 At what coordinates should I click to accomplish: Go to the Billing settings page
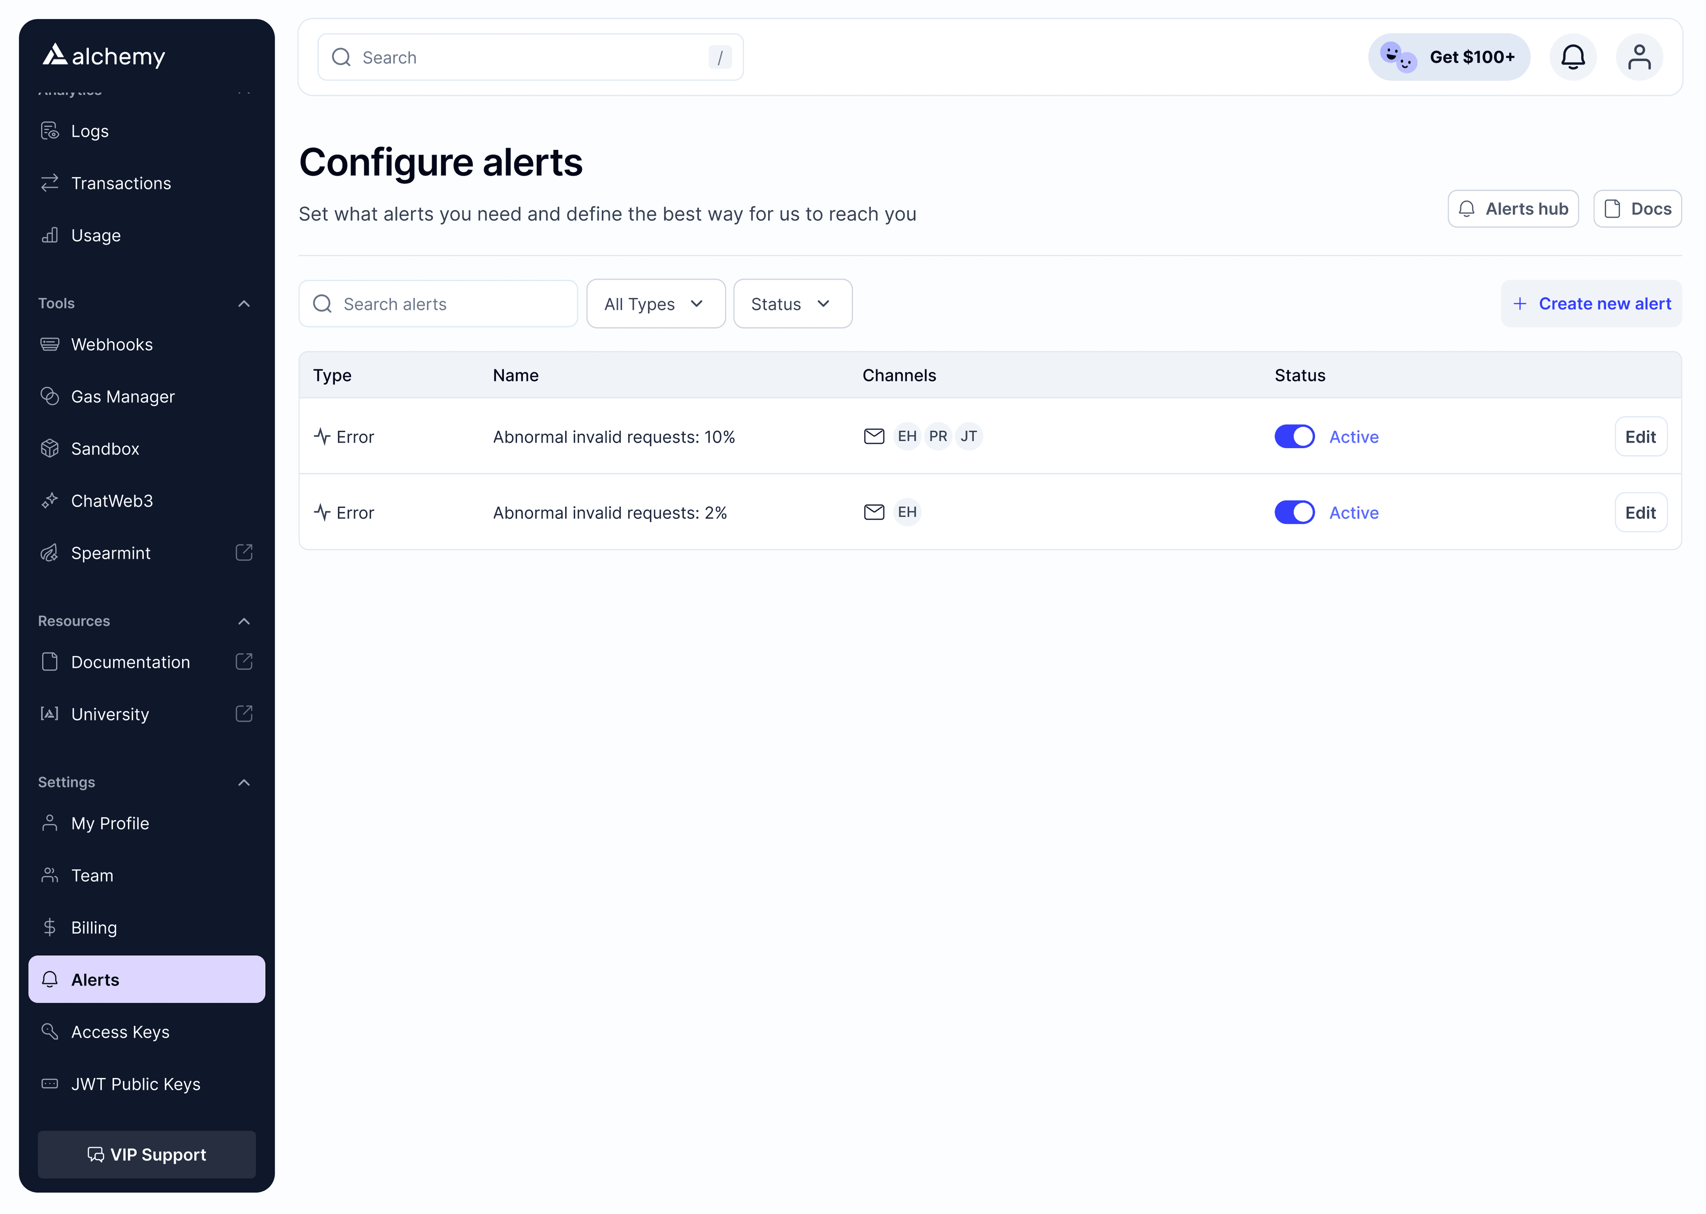pos(92,927)
